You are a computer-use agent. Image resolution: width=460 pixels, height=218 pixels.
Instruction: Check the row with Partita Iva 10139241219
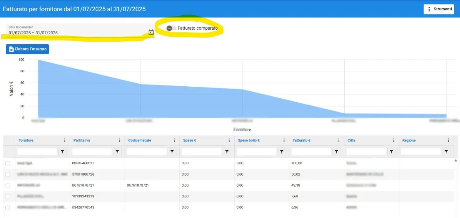(7, 196)
